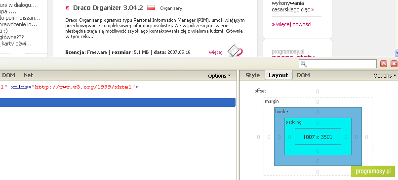Click the programosy.pl green watermark logo
Screen dimensions: 398x180
tap(373, 171)
